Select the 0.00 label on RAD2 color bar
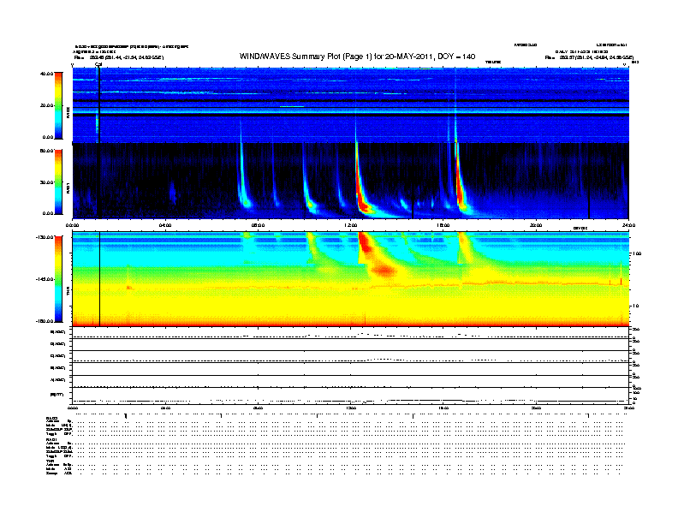Viewport: 678px width, 524px height. (x=48, y=137)
